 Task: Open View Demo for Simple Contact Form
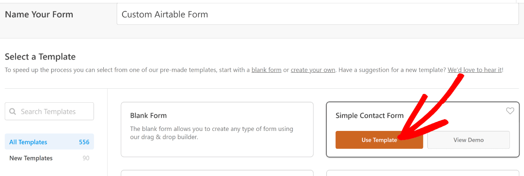(469, 140)
